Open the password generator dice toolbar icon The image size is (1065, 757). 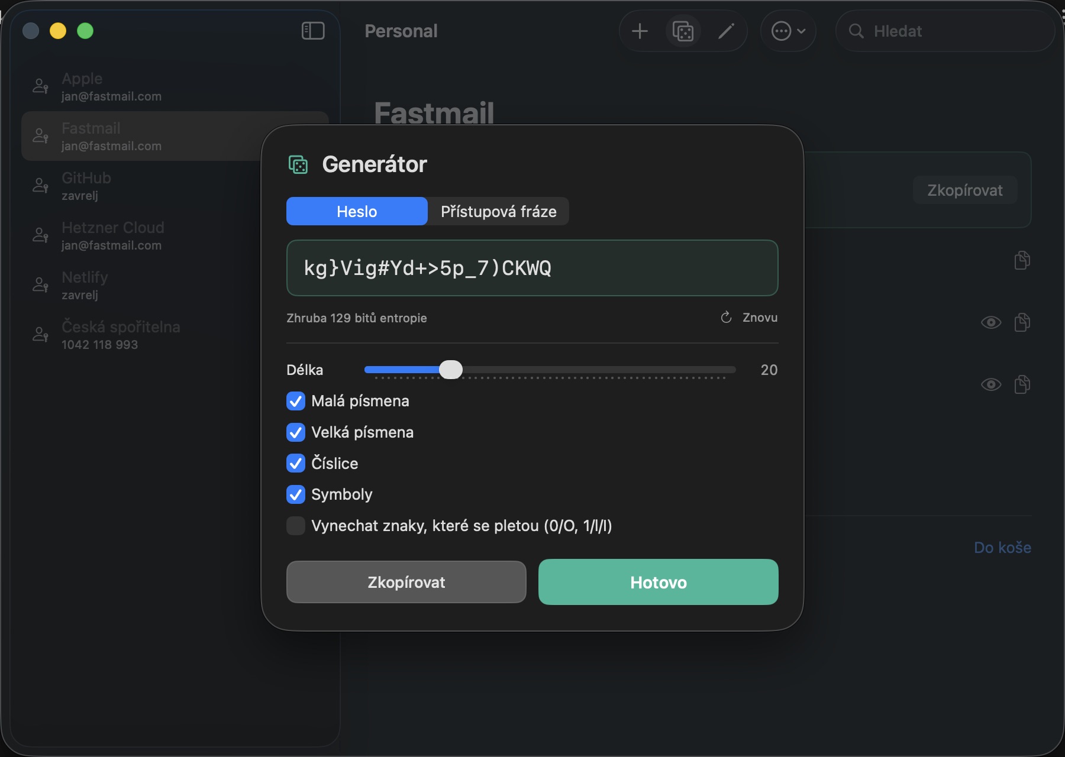(683, 31)
